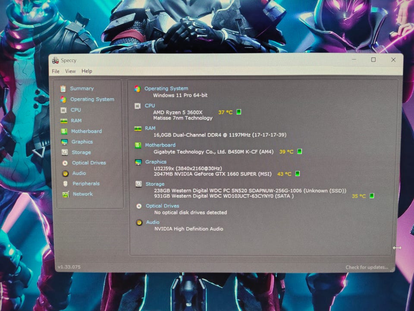The height and width of the screenshot is (311, 414).
Task: Click the Graphics heading link in summary
Action: pos(156,162)
